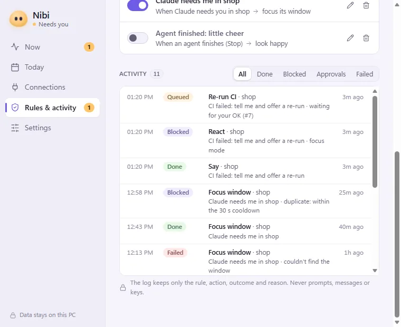Click the 40m ago timestamp

coord(351,227)
